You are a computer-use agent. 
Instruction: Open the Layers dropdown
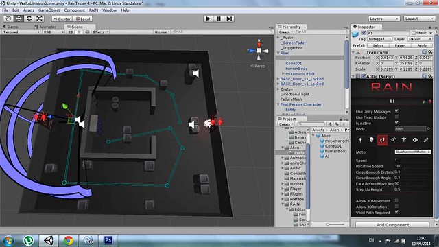click(x=383, y=19)
